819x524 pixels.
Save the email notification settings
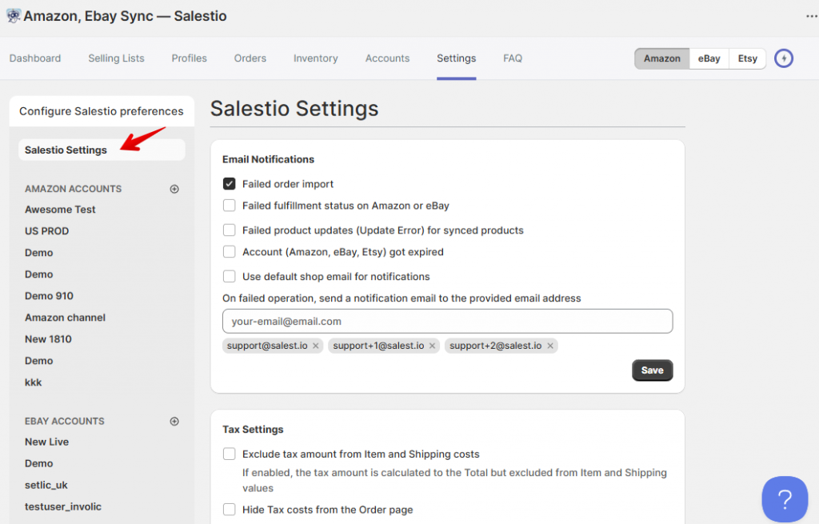click(x=652, y=370)
